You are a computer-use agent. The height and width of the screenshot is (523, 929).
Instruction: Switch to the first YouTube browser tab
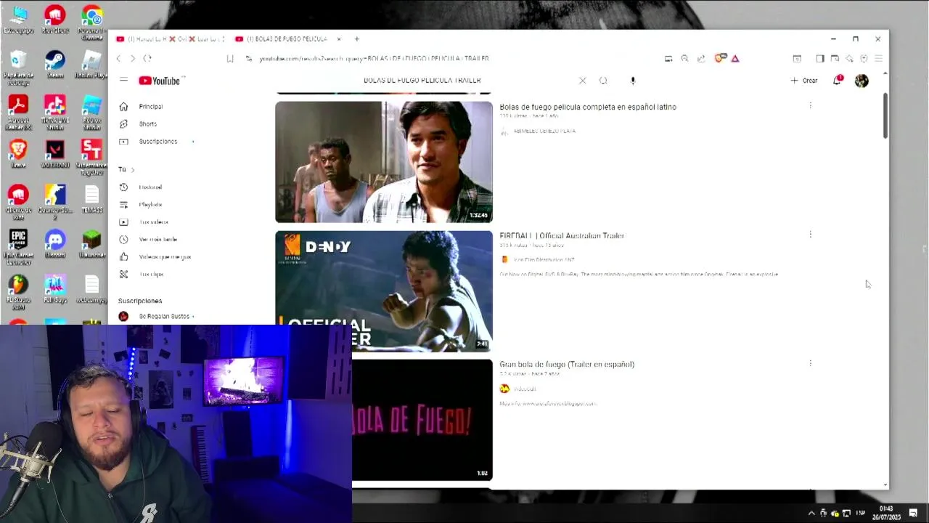click(170, 39)
